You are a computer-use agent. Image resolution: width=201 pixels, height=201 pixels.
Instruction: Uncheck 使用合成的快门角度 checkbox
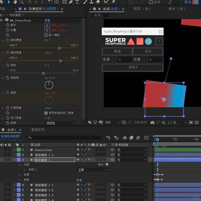(46, 113)
